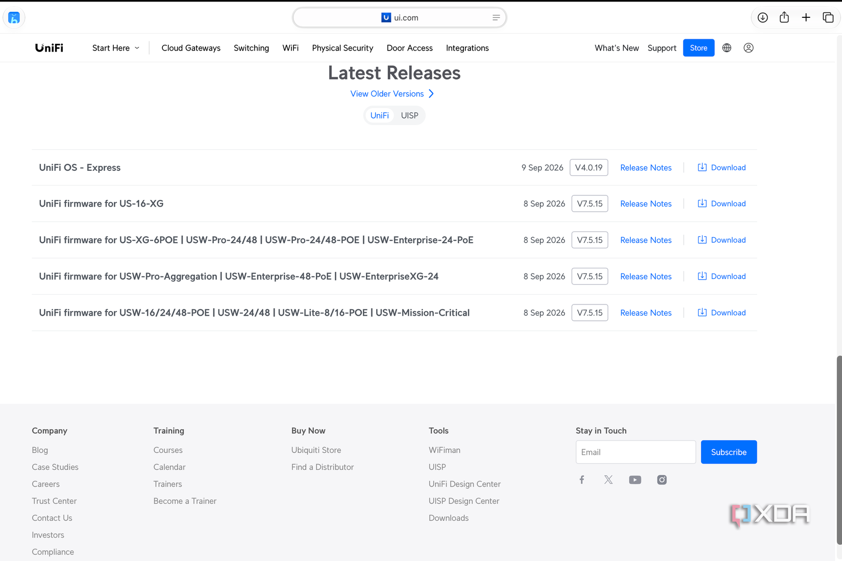Image resolution: width=842 pixels, height=561 pixels.
Task: Show the tab overview icon
Action: (828, 18)
